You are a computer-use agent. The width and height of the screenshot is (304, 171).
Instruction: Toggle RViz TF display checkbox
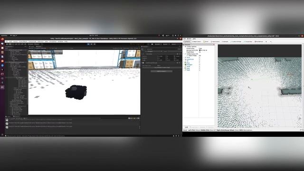(199, 61)
